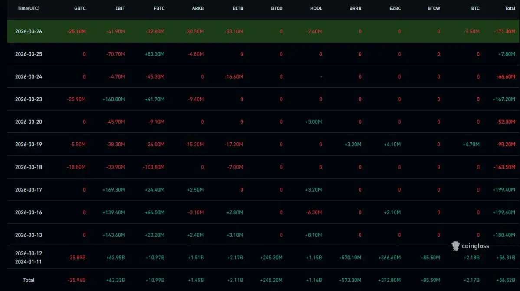Click the +180.40M total value
The image size is (520, 291).
tap(504, 235)
